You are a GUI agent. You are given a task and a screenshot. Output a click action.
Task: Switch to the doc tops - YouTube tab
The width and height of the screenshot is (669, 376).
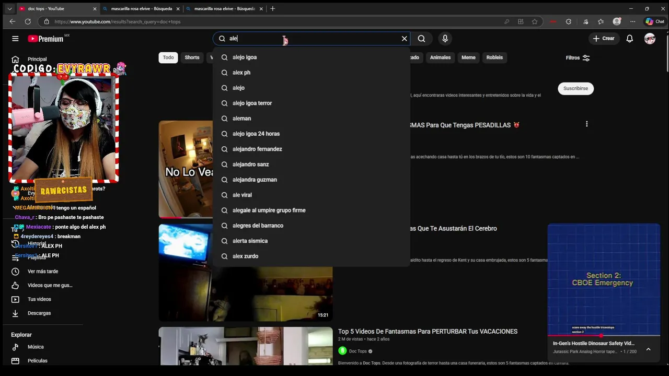[57, 8]
